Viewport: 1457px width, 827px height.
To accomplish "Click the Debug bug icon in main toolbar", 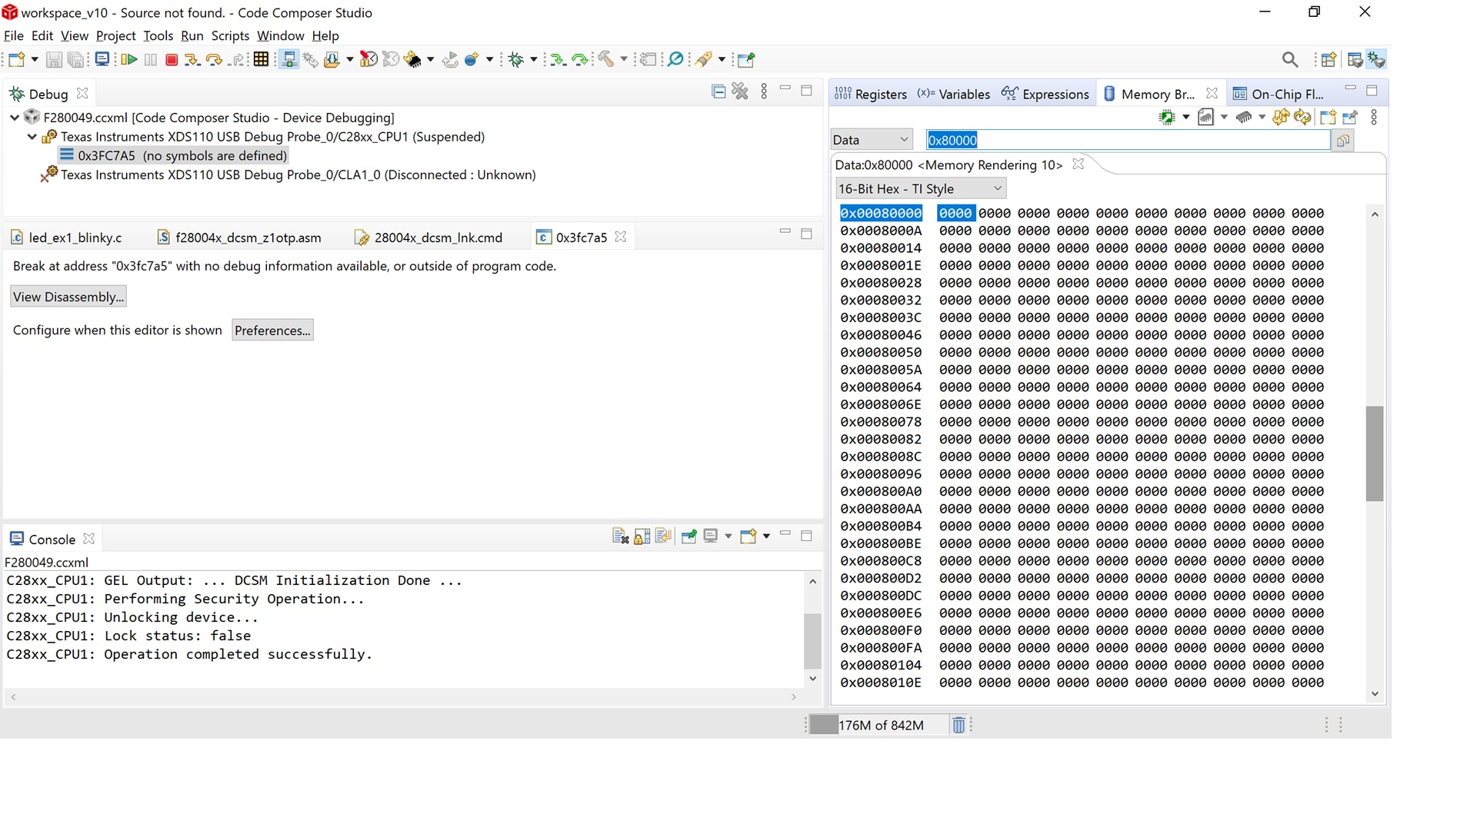I will click(516, 59).
